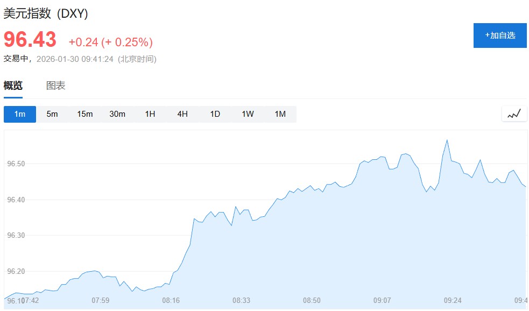This screenshot has height=311, width=529.
Task: Click the 96.50 price axis label
Action: pos(16,164)
